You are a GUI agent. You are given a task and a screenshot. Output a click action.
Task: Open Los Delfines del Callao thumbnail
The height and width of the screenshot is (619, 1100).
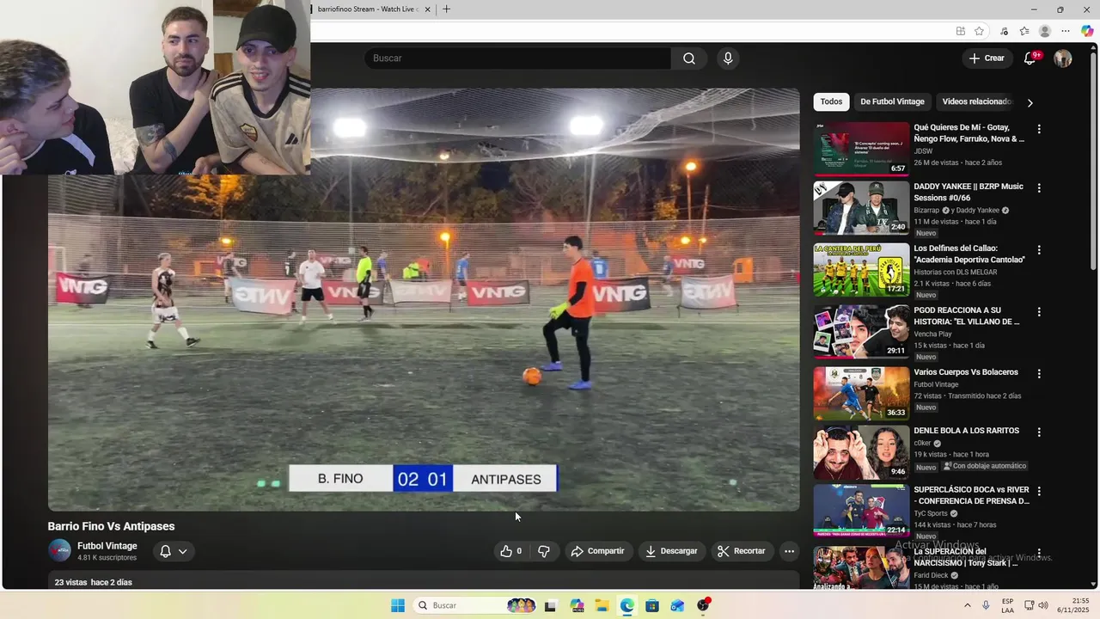[861, 270]
